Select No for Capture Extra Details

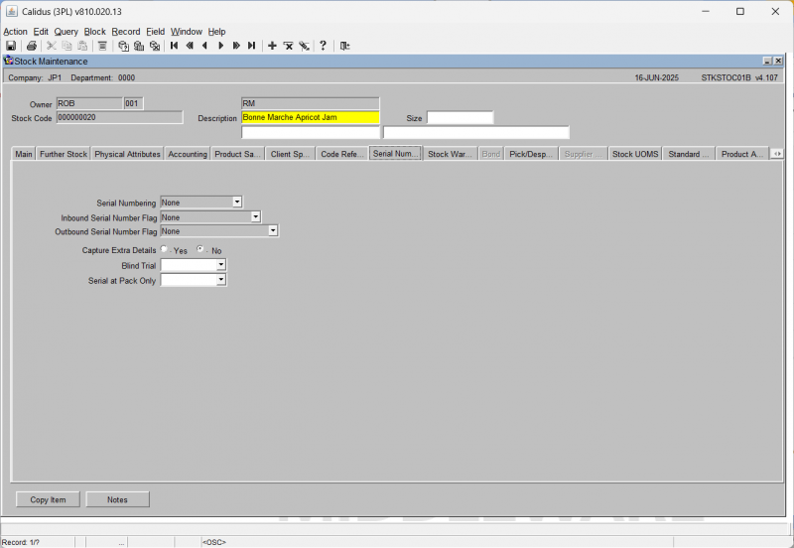pos(200,249)
